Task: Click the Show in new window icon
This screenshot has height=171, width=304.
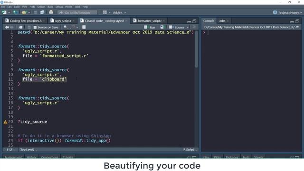Action: click(20, 27)
